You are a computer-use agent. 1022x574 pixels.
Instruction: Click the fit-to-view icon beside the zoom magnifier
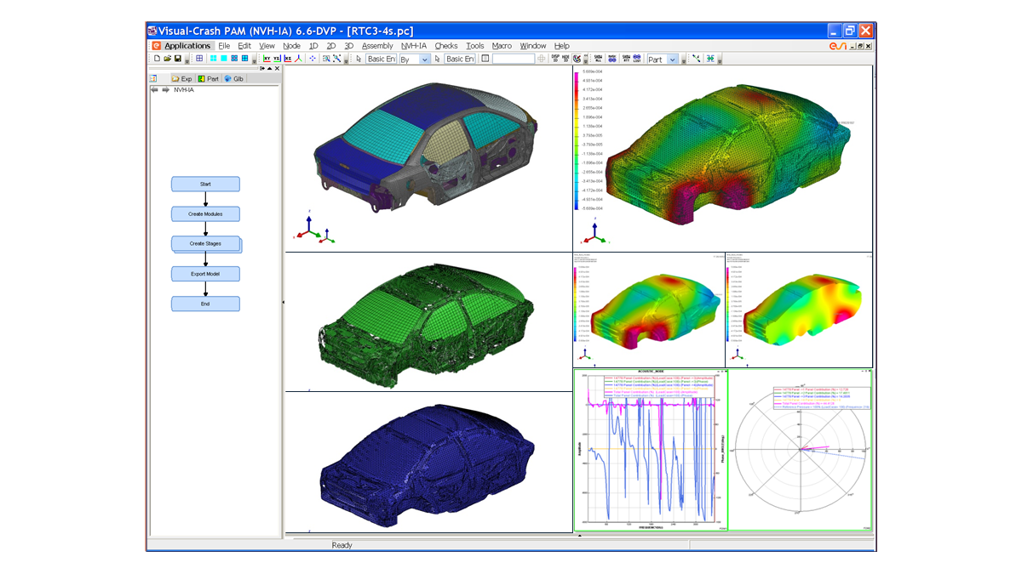click(337, 59)
